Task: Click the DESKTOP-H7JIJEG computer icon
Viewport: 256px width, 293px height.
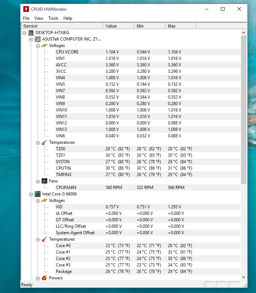Action: (31, 33)
